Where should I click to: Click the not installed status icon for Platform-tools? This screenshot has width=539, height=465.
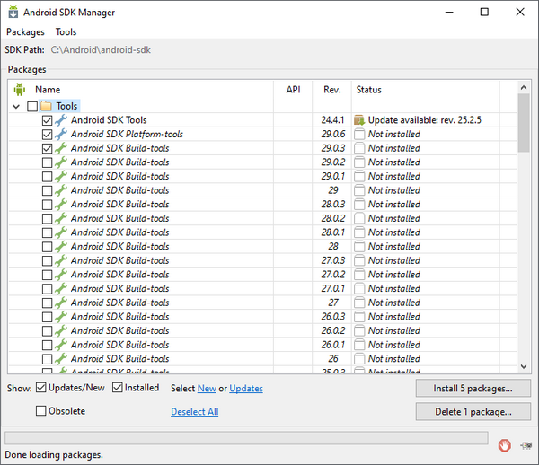coord(359,134)
